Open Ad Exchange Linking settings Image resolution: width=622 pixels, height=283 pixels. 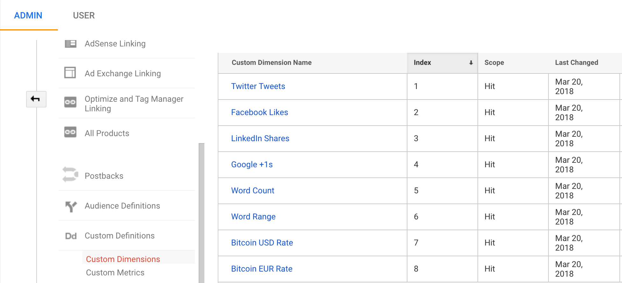(123, 73)
